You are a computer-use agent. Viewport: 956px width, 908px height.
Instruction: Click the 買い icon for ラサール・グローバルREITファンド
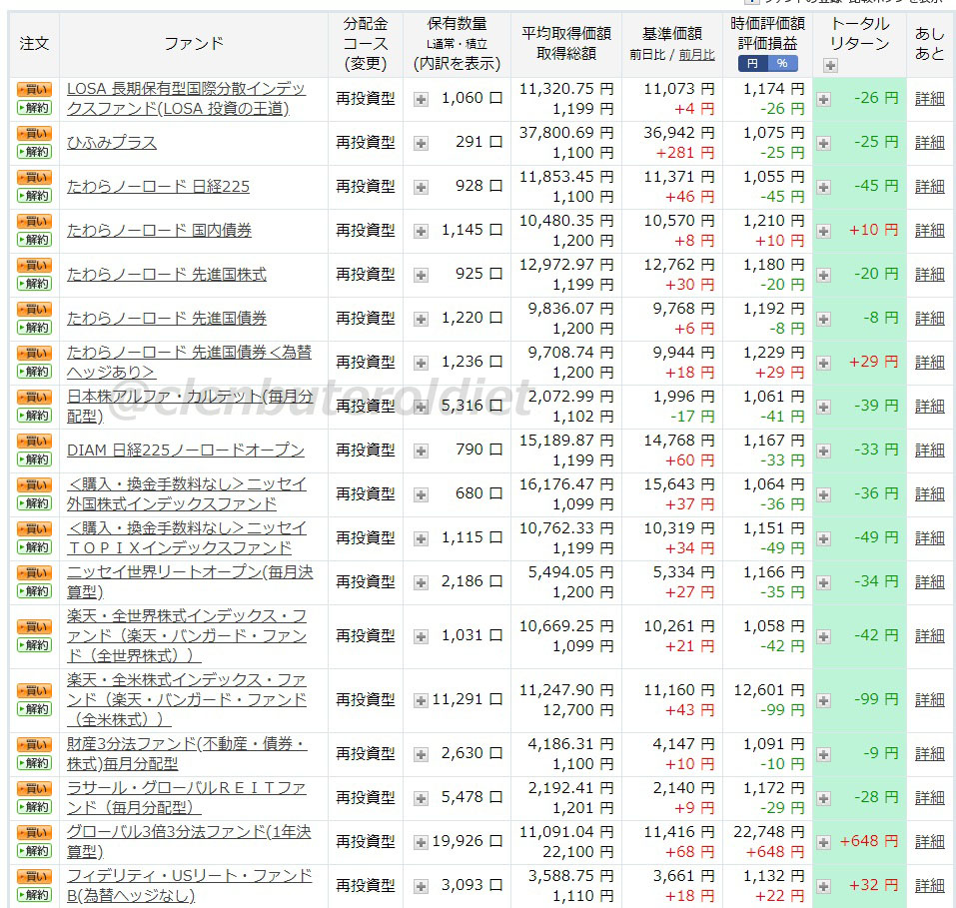[33, 789]
